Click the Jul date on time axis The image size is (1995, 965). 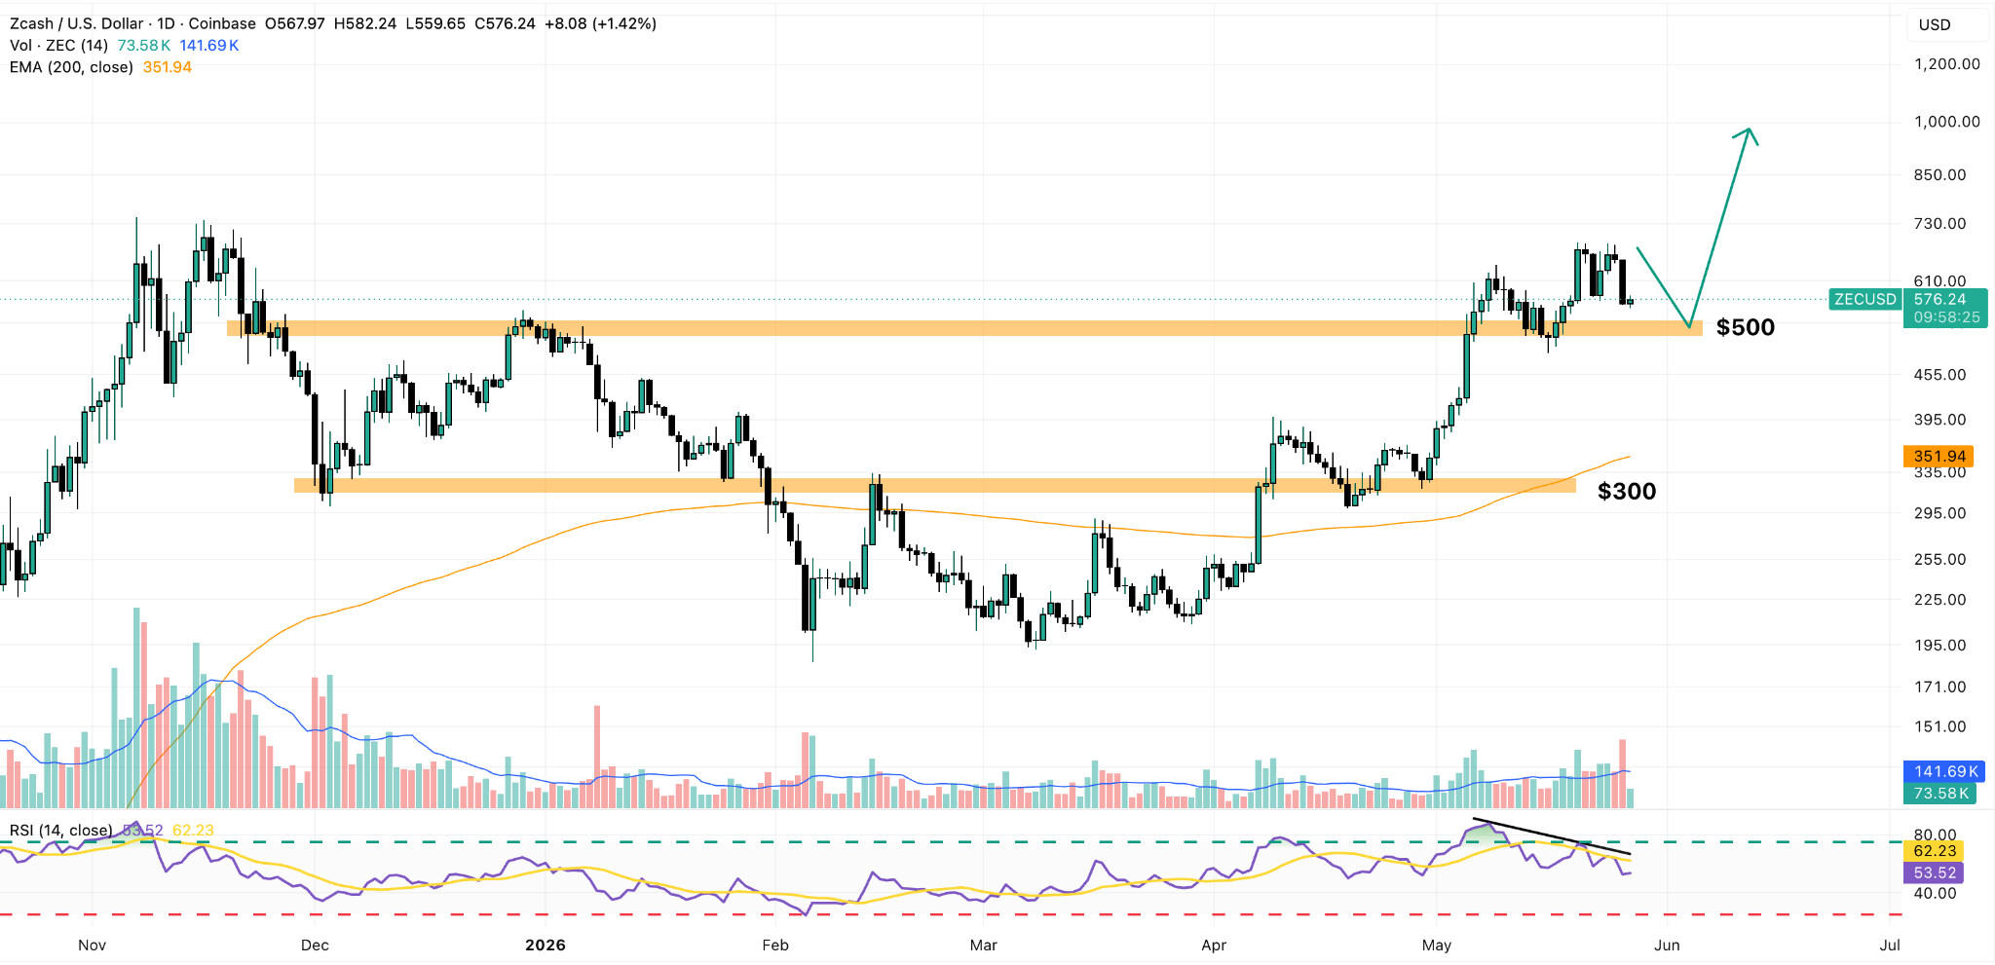coord(1890,945)
